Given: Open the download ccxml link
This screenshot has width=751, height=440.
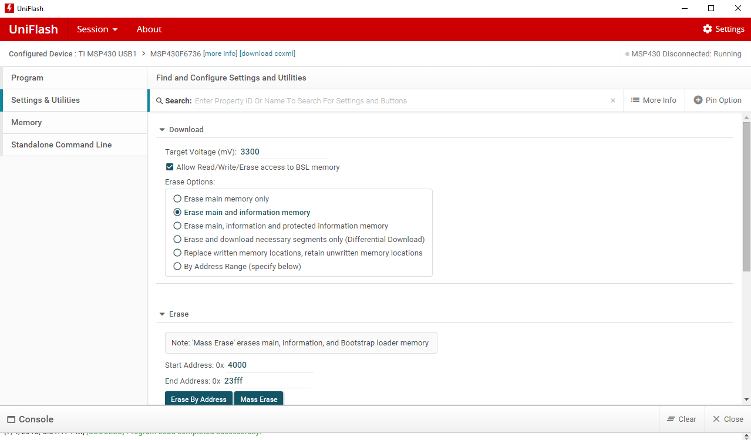Looking at the screenshot, I should click(267, 53).
